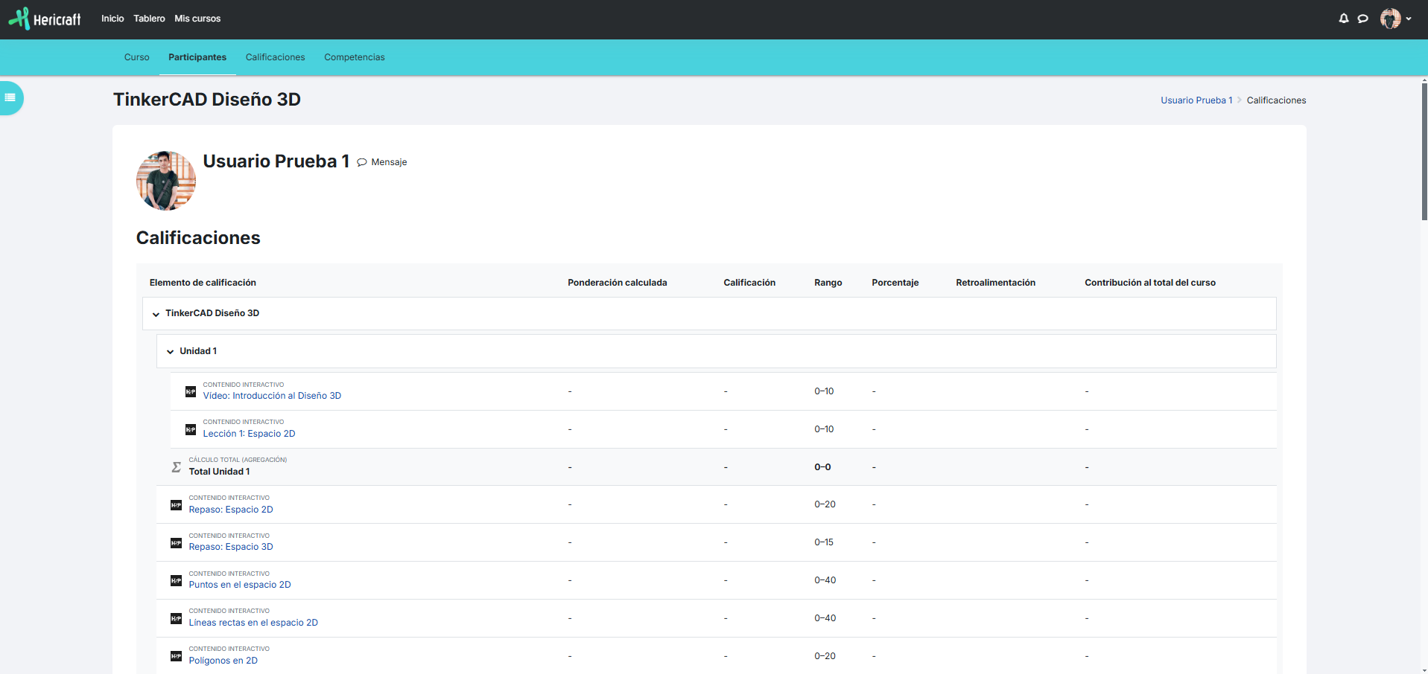Click Usuario Prueba 1 breadcrumb link
Screen dimensions: 1428x674
pos(1196,100)
